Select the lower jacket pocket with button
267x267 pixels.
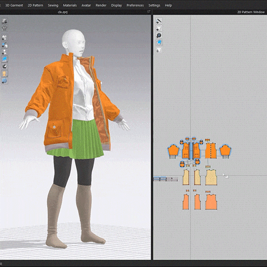[x=54, y=129]
